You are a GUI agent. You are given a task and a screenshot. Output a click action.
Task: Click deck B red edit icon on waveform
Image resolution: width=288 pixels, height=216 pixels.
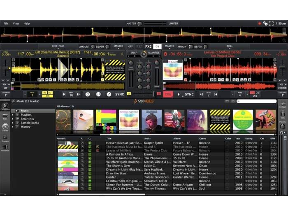tap(186, 79)
